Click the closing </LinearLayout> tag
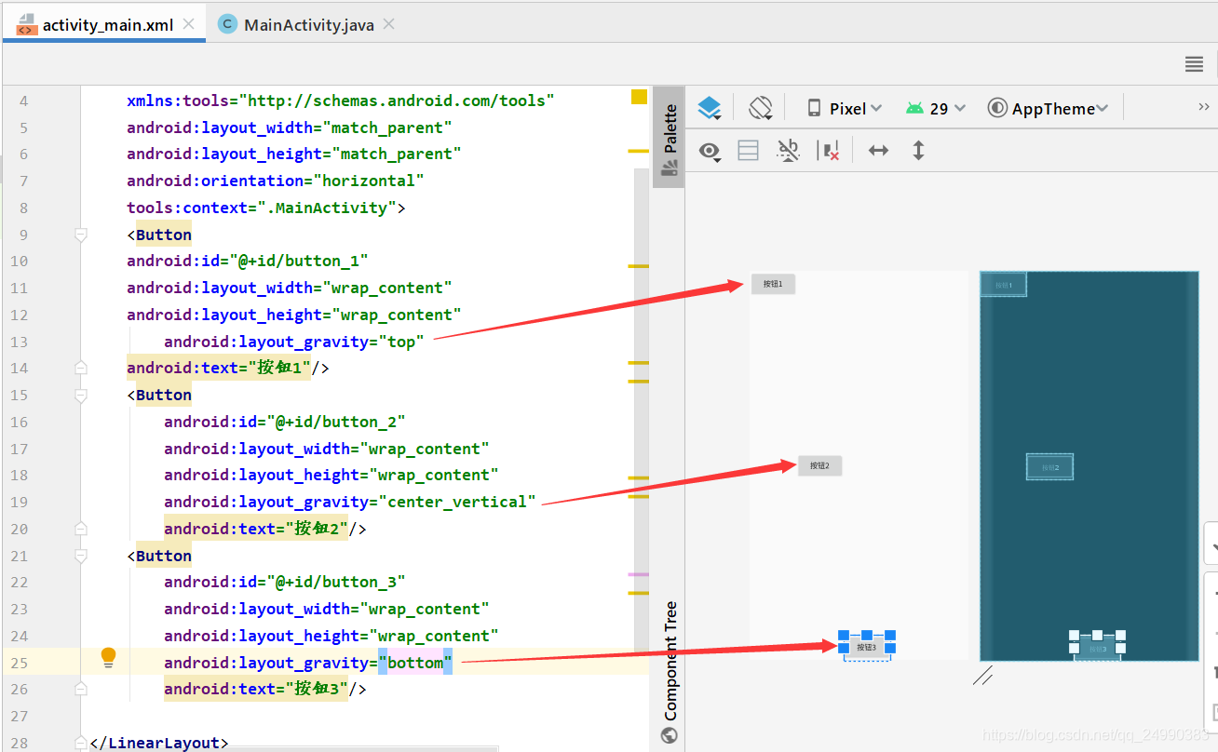1218x752 pixels. [x=159, y=743]
